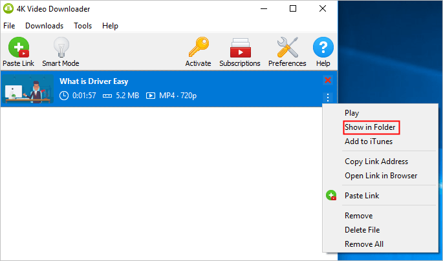The width and height of the screenshot is (443, 261).
Task: Click the 4K Video Downloader app logo
Action: (8, 8)
